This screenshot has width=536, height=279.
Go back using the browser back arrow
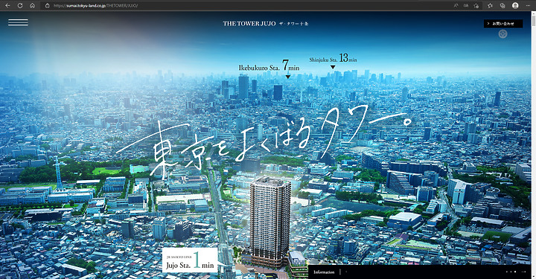7,5
